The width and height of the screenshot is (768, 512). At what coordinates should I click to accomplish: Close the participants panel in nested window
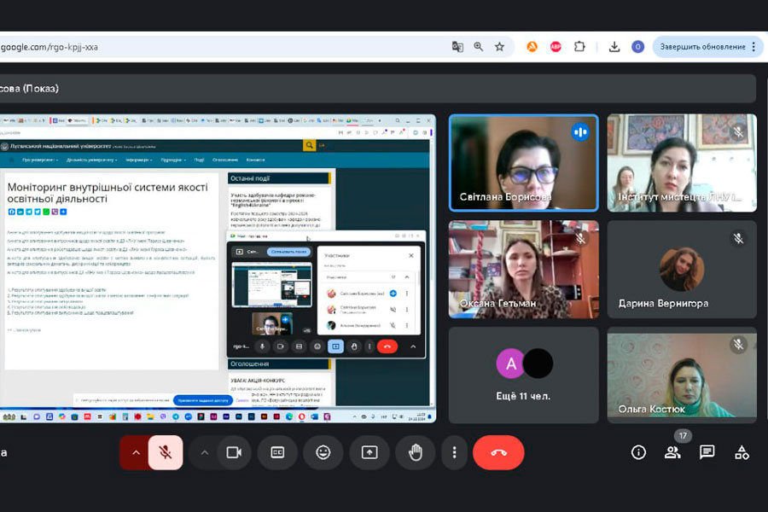[x=411, y=255]
